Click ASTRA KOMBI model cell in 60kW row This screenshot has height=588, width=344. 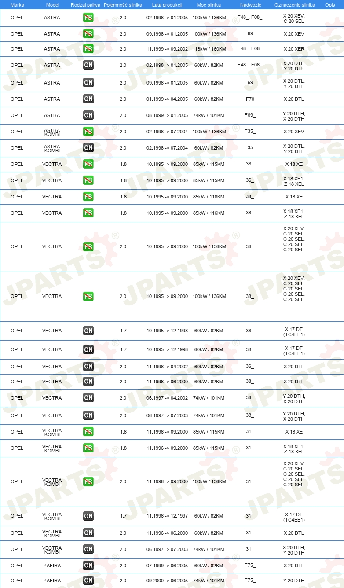pyautogui.click(x=52, y=149)
